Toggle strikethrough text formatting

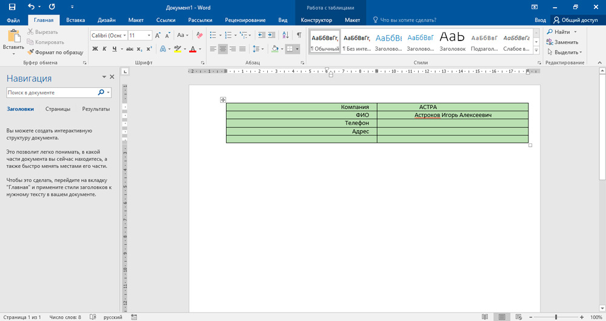[x=129, y=49]
